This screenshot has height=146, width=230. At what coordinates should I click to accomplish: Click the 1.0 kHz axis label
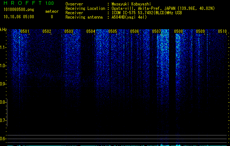click(x=3, y=66)
